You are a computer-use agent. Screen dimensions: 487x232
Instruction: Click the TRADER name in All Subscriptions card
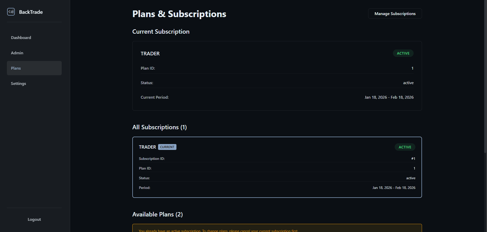147,147
